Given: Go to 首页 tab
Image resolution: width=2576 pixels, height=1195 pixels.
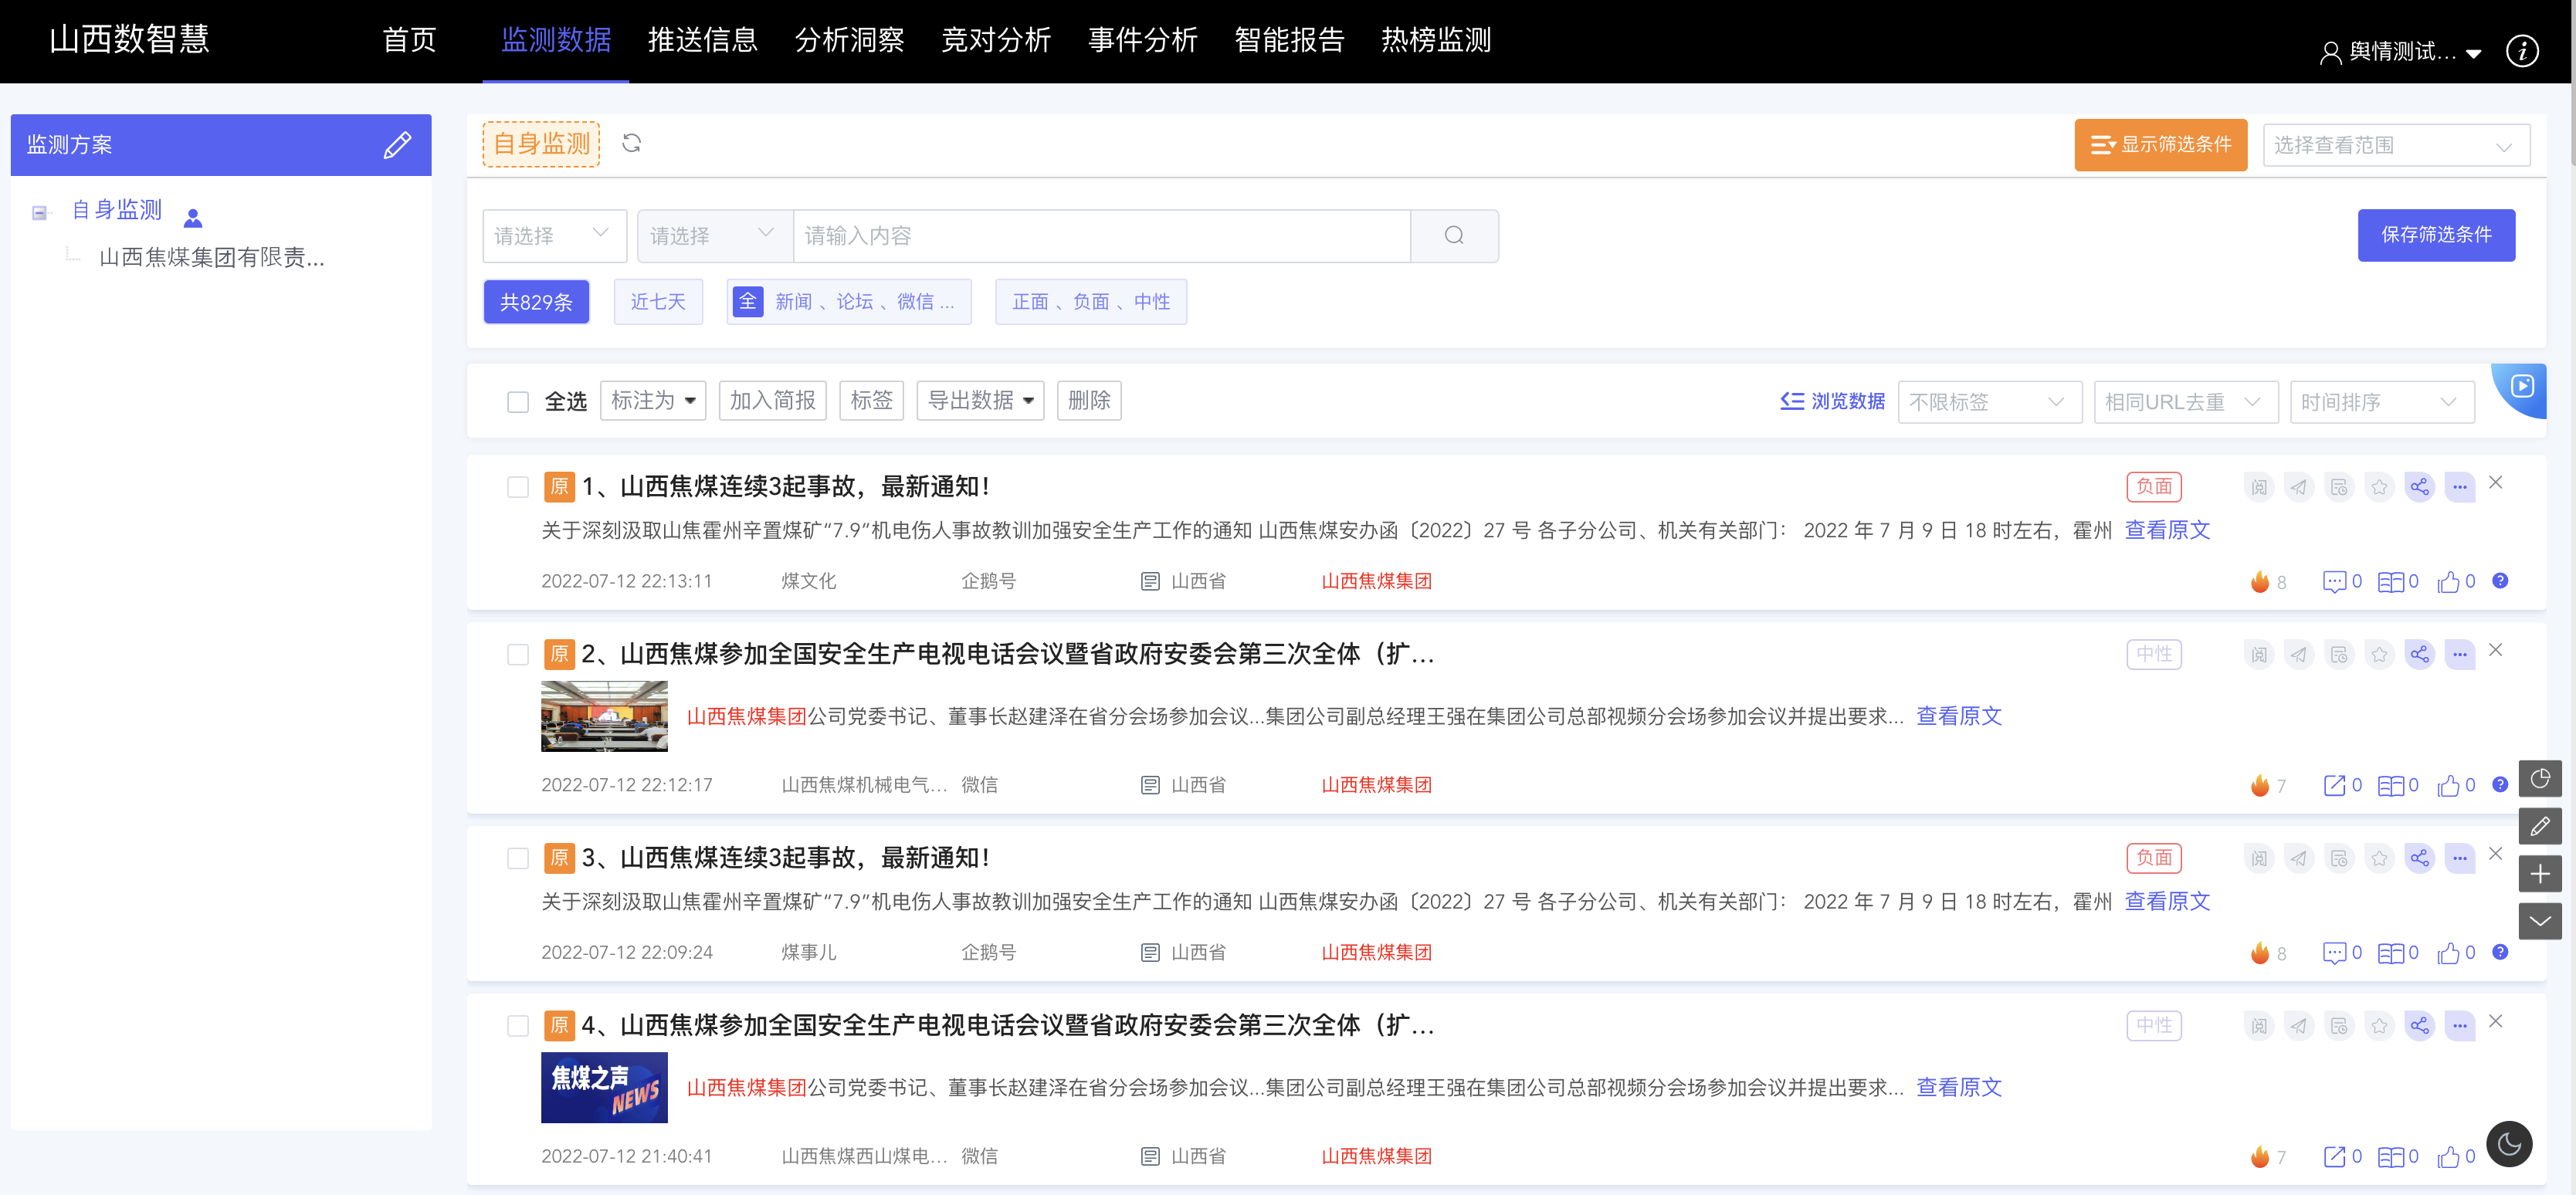Looking at the screenshot, I should (409, 40).
